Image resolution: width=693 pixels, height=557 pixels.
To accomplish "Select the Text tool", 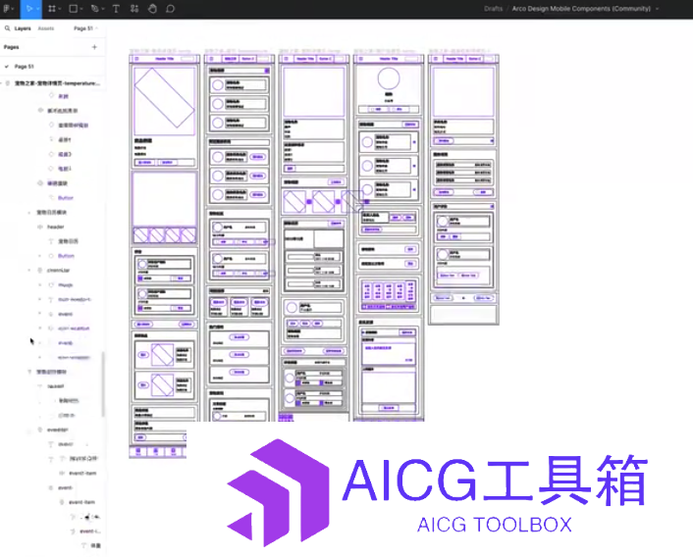I will click(x=116, y=9).
